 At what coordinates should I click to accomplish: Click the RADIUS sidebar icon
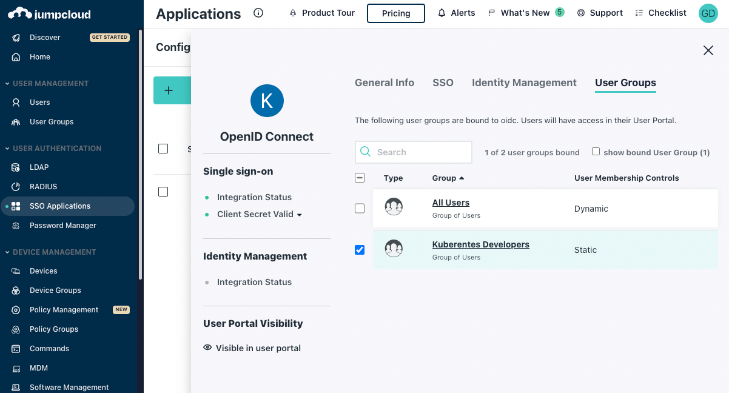(16, 187)
